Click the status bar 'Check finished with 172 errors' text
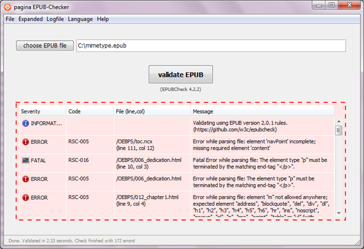 tap(105, 240)
